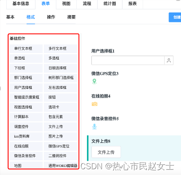Add the 左右选择框 control
Viewport: 181px width, 175px height.
click(60, 88)
